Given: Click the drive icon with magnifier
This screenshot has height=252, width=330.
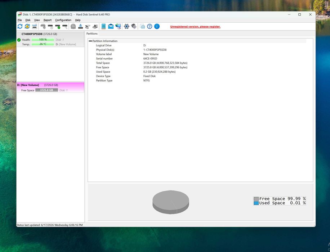Looking at the screenshot, I should point(65,26).
